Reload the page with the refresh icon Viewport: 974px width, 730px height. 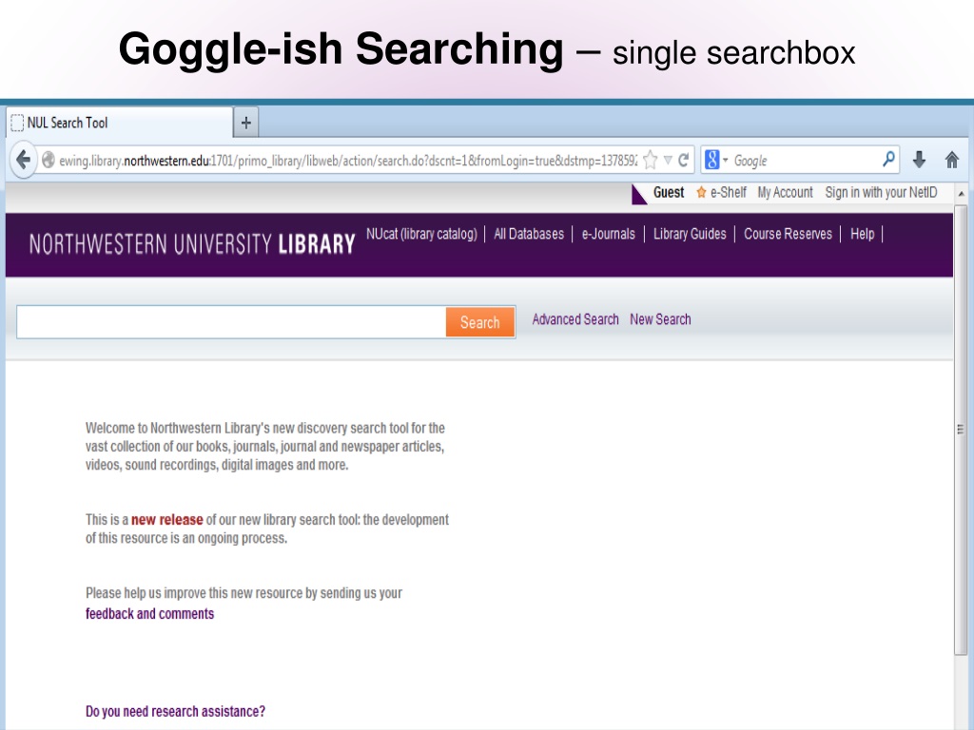point(683,160)
